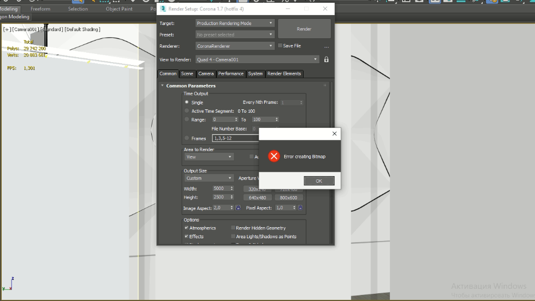Open the Selection ribbon tab
535x301 pixels.
coord(78,9)
